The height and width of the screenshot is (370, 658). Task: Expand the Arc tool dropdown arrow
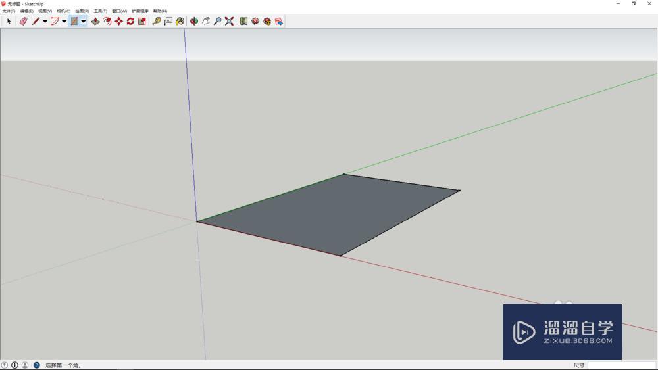pyautogui.click(x=64, y=22)
